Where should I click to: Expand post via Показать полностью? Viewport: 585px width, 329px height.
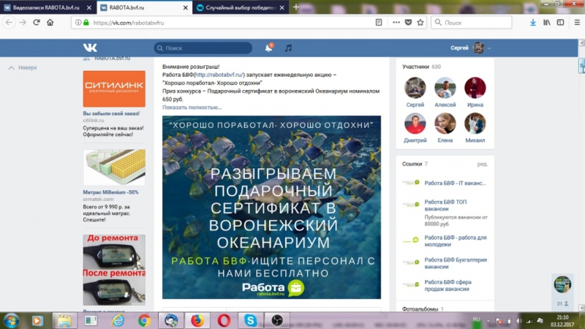click(x=192, y=107)
